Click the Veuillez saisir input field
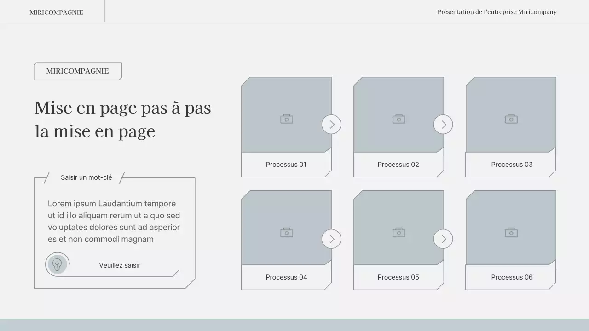The image size is (589, 331). click(119, 265)
